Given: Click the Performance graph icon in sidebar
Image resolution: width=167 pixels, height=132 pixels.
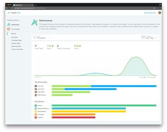Looking at the screenshot, I should coord(8,25).
